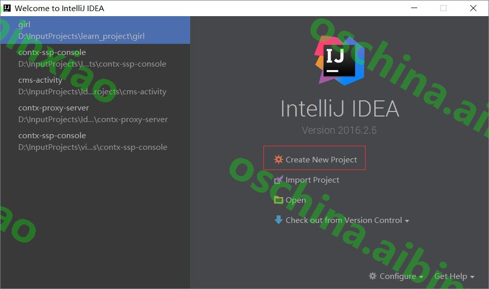Click the Create New Project starburst icon
Screen dimensions: 489x289
tap(278, 159)
